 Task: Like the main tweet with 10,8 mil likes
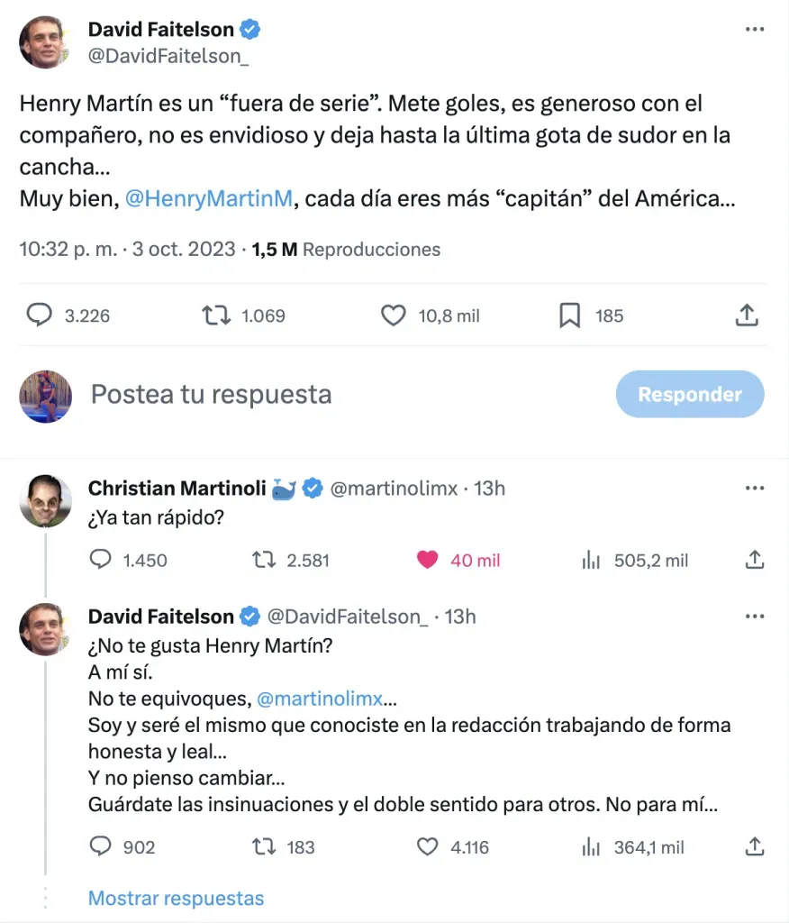[394, 315]
